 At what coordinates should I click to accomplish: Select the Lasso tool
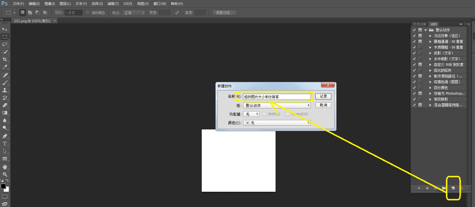[5, 44]
